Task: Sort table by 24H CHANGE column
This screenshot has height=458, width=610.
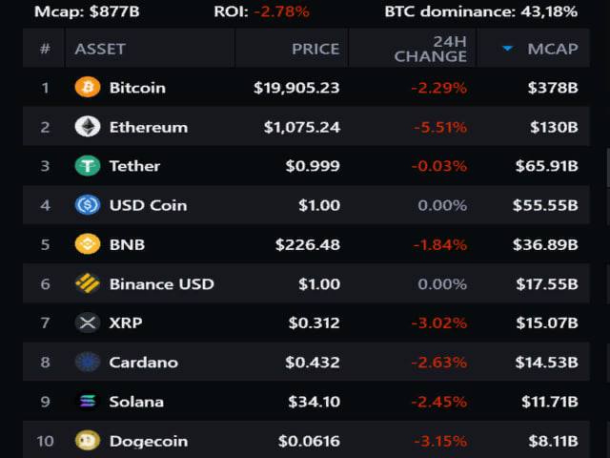Action: click(430, 49)
